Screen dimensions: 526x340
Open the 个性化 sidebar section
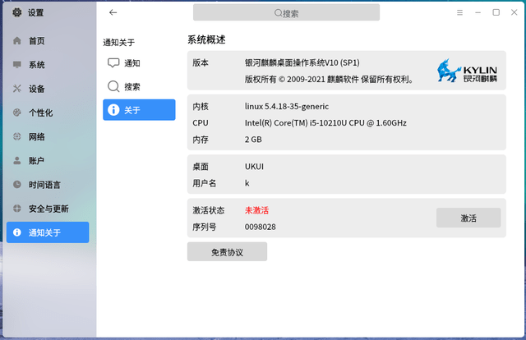tap(48, 113)
